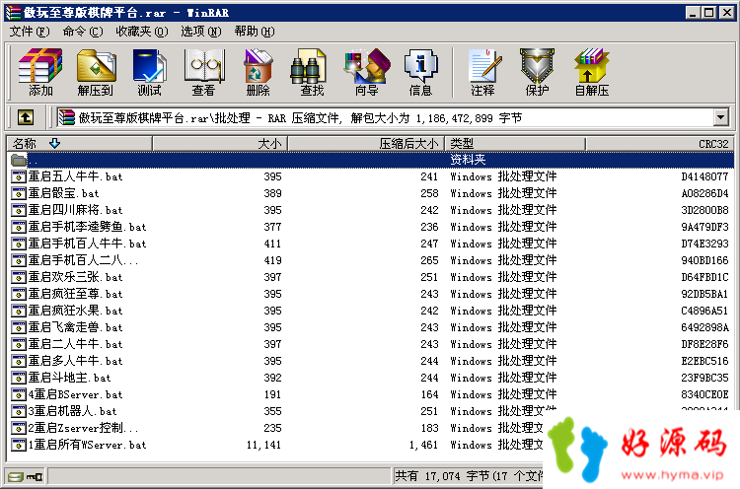Open the 注释 (Comment) tool
The height and width of the screenshot is (489, 740).
click(483, 72)
